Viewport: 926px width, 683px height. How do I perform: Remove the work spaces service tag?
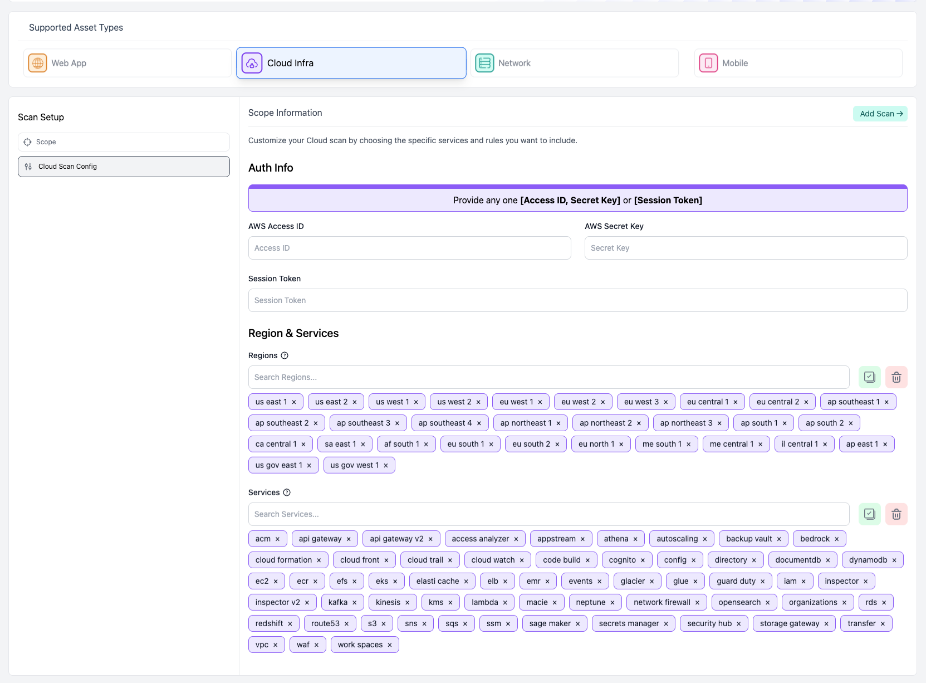click(x=389, y=645)
